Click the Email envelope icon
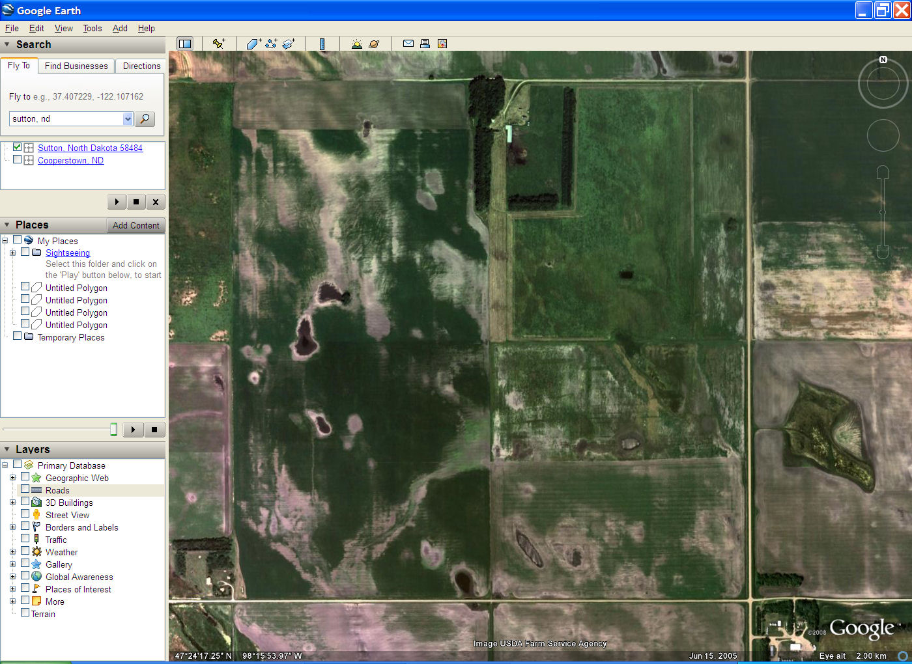The height and width of the screenshot is (664, 912). [408, 44]
